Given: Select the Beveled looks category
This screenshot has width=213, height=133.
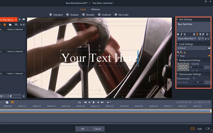Looking at the screenshot, I should 88,15.
